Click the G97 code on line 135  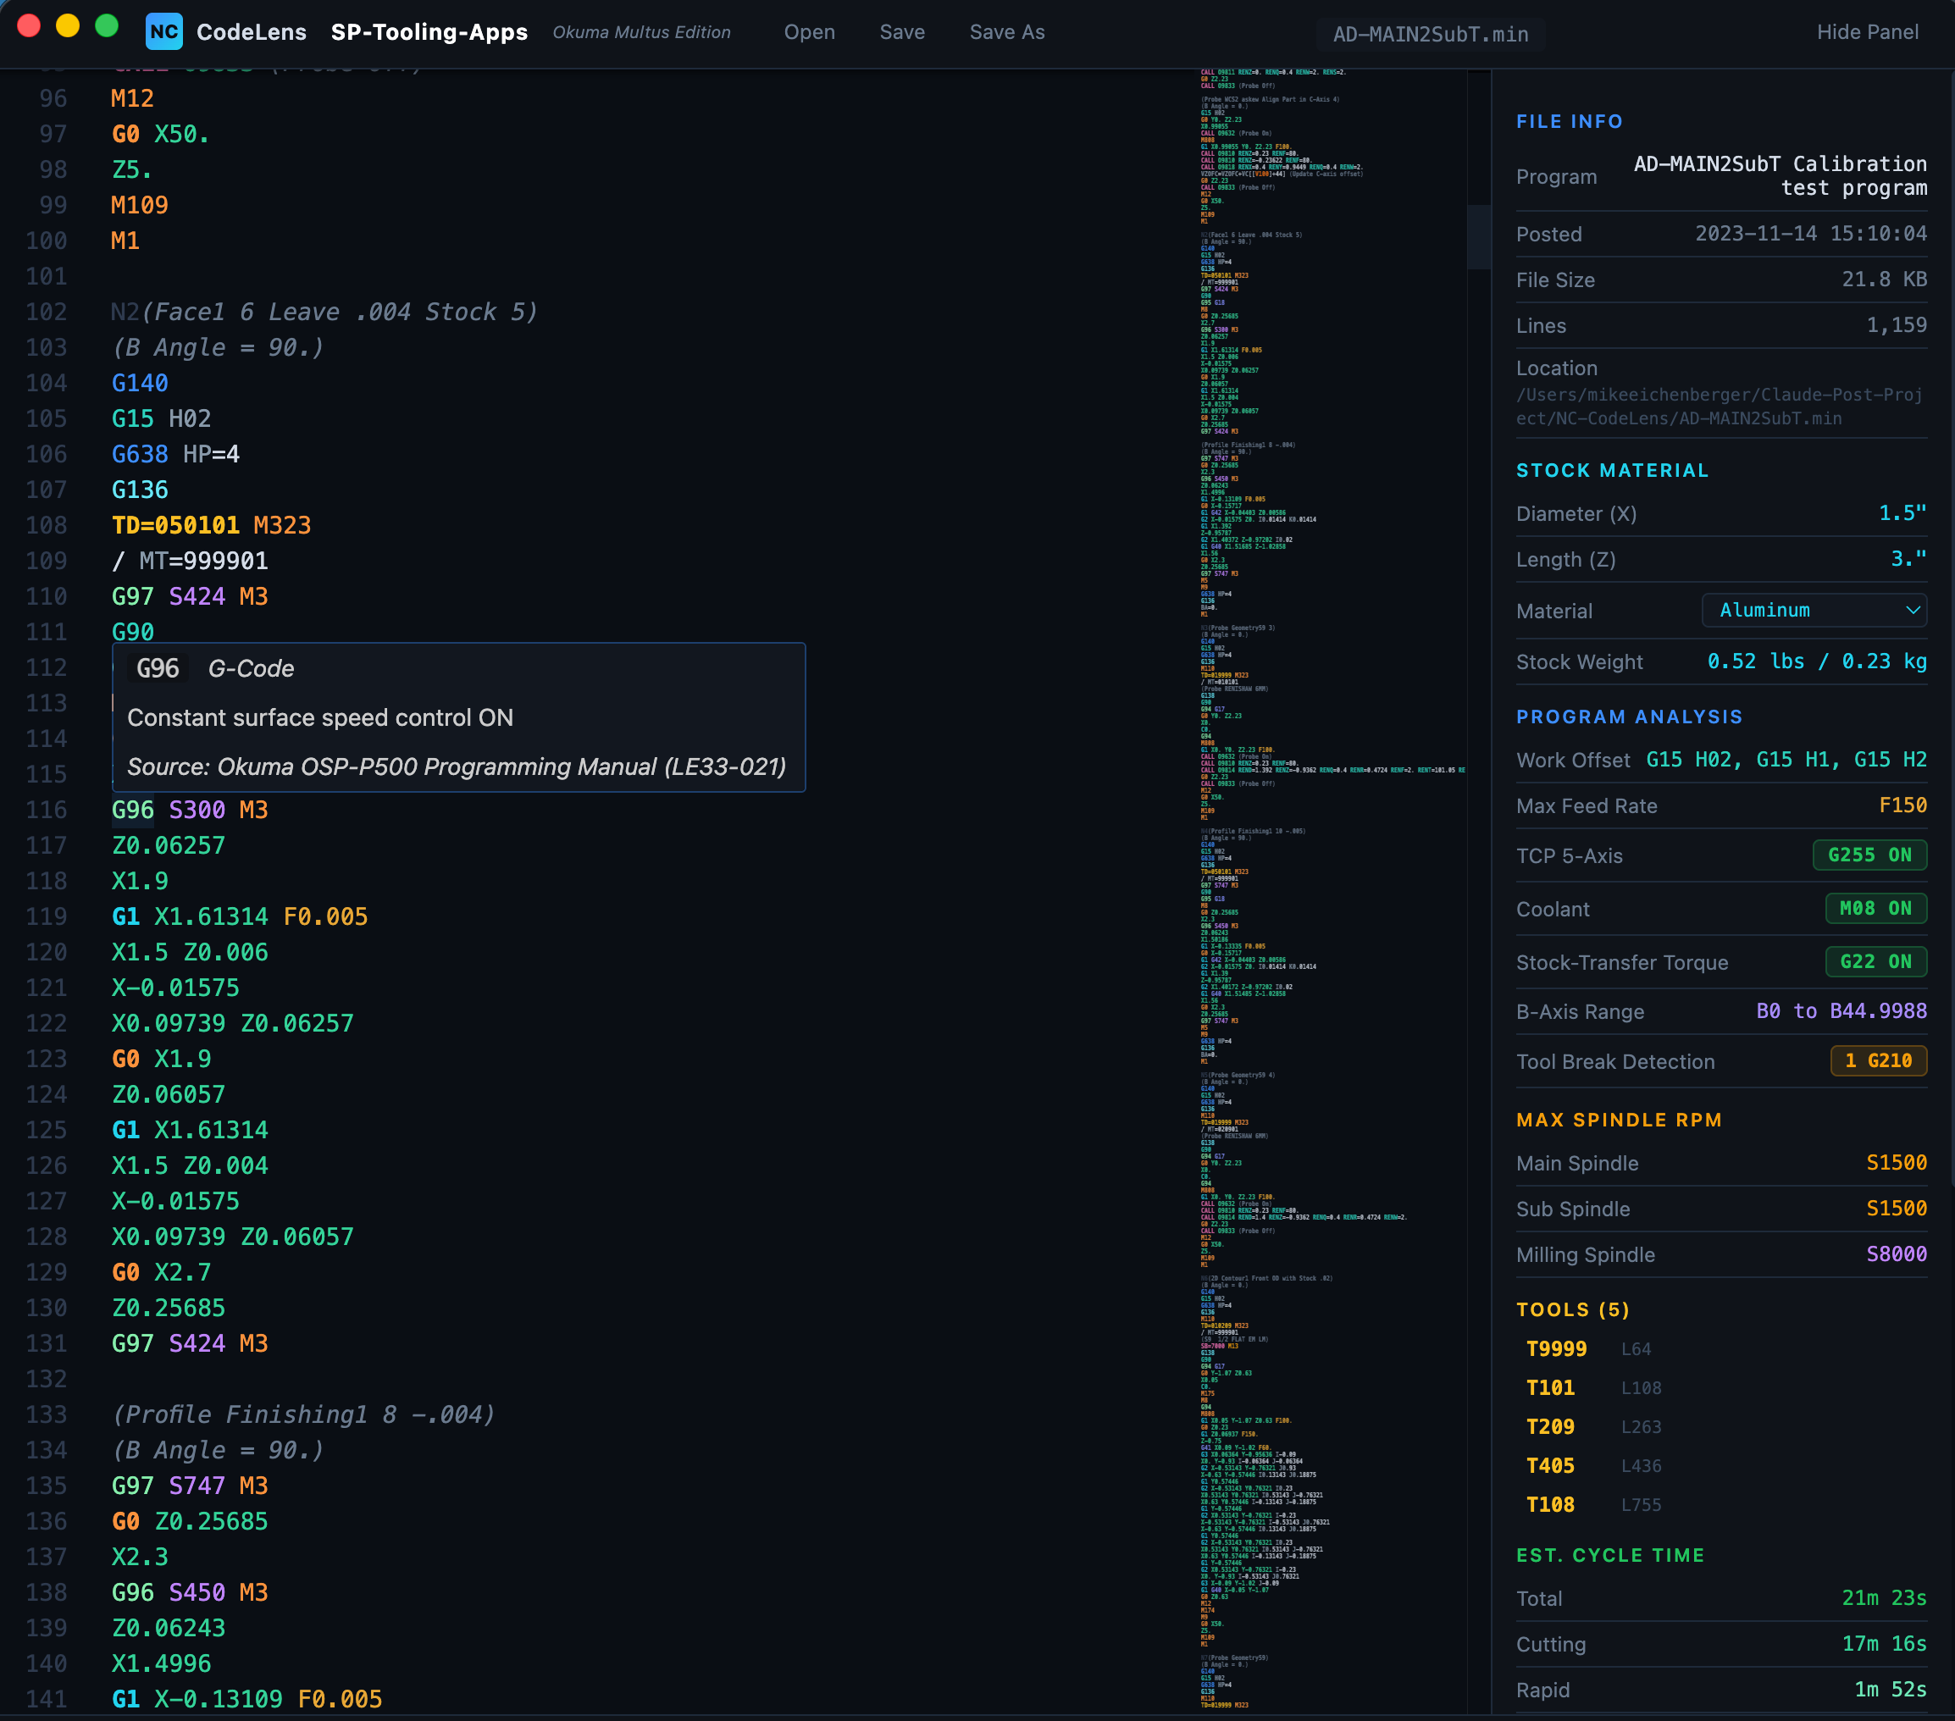pyautogui.click(x=133, y=1486)
